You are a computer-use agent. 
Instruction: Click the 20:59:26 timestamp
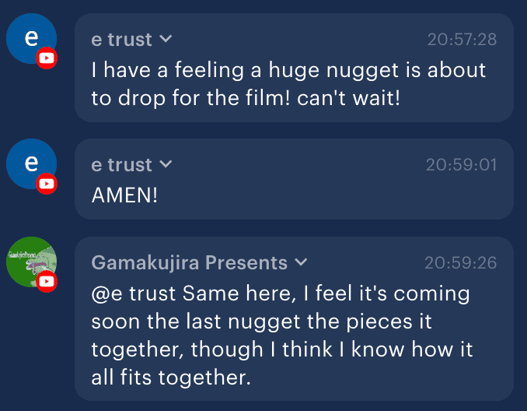pos(460,263)
